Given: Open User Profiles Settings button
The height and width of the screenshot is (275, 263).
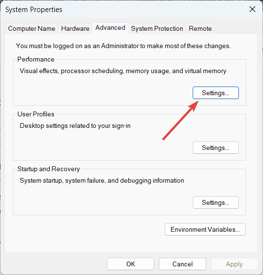Looking at the screenshot, I should (x=216, y=148).
